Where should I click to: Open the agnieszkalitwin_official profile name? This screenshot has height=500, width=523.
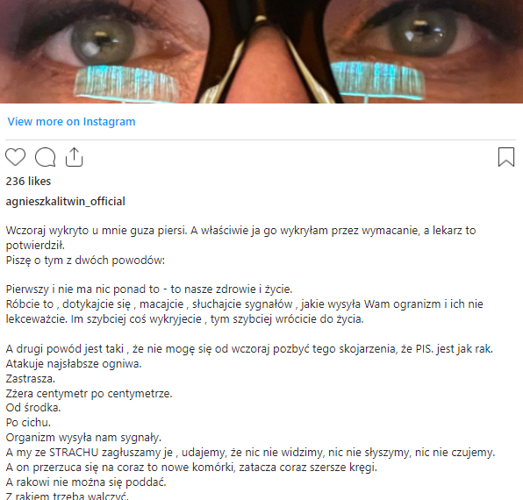tap(65, 202)
